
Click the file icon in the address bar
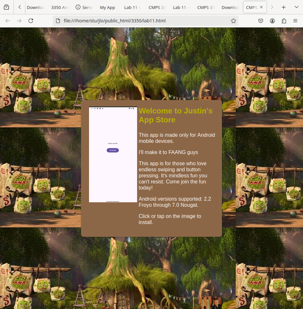click(58, 21)
